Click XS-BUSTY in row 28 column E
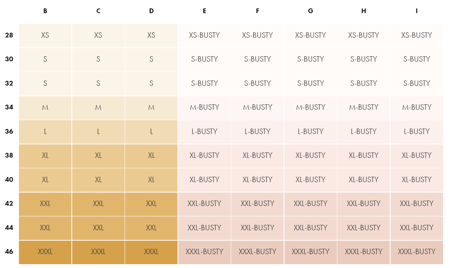 pyautogui.click(x=204, y=35)
